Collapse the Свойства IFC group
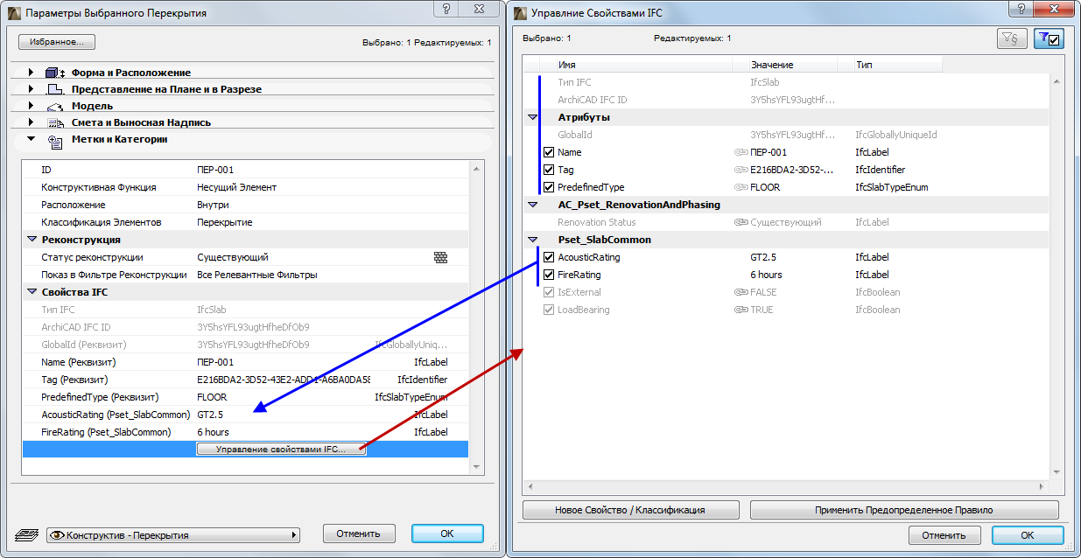This screenshot has width=1081, height=558. [x=32, y=292]
